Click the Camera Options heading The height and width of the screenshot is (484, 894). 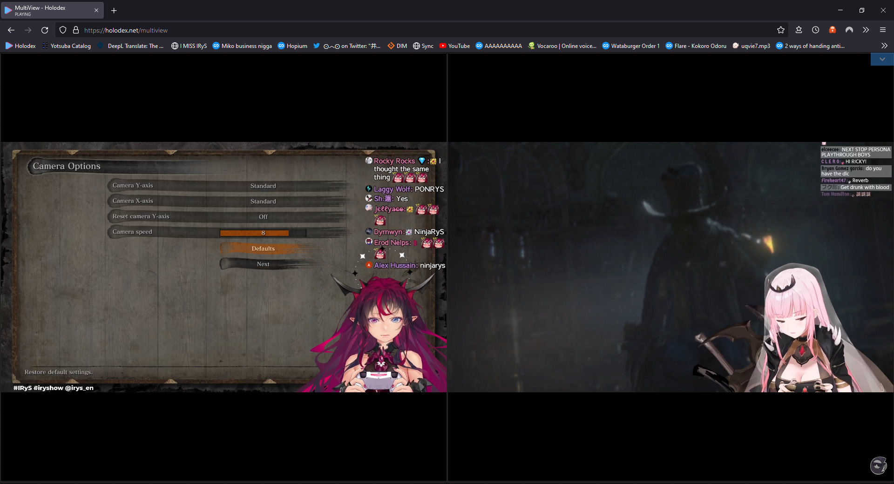67,166
